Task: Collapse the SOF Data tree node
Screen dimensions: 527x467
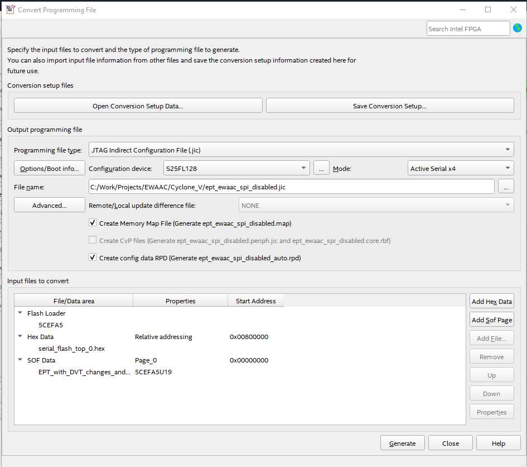Action: click(x=21, y=360)
